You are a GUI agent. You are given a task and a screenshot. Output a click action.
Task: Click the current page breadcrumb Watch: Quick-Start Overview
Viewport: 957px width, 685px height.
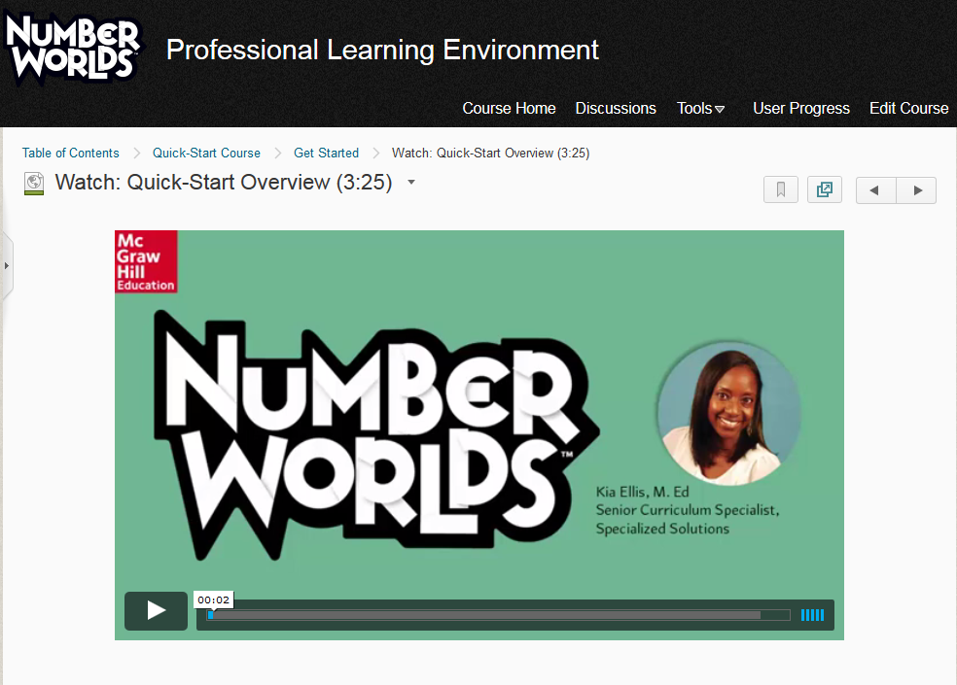pos(491,154)
